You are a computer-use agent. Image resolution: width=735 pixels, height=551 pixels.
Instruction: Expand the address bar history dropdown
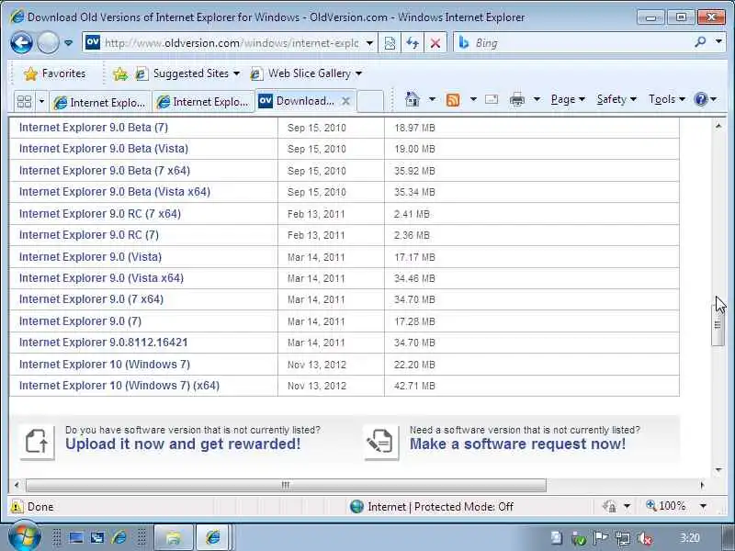pos(370,43)
